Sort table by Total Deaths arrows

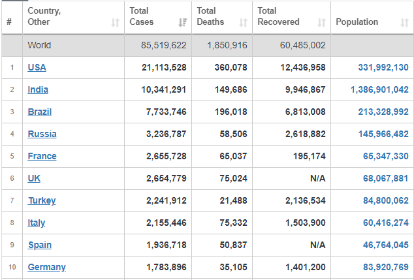pyautogui.click(x=243, y=22)
